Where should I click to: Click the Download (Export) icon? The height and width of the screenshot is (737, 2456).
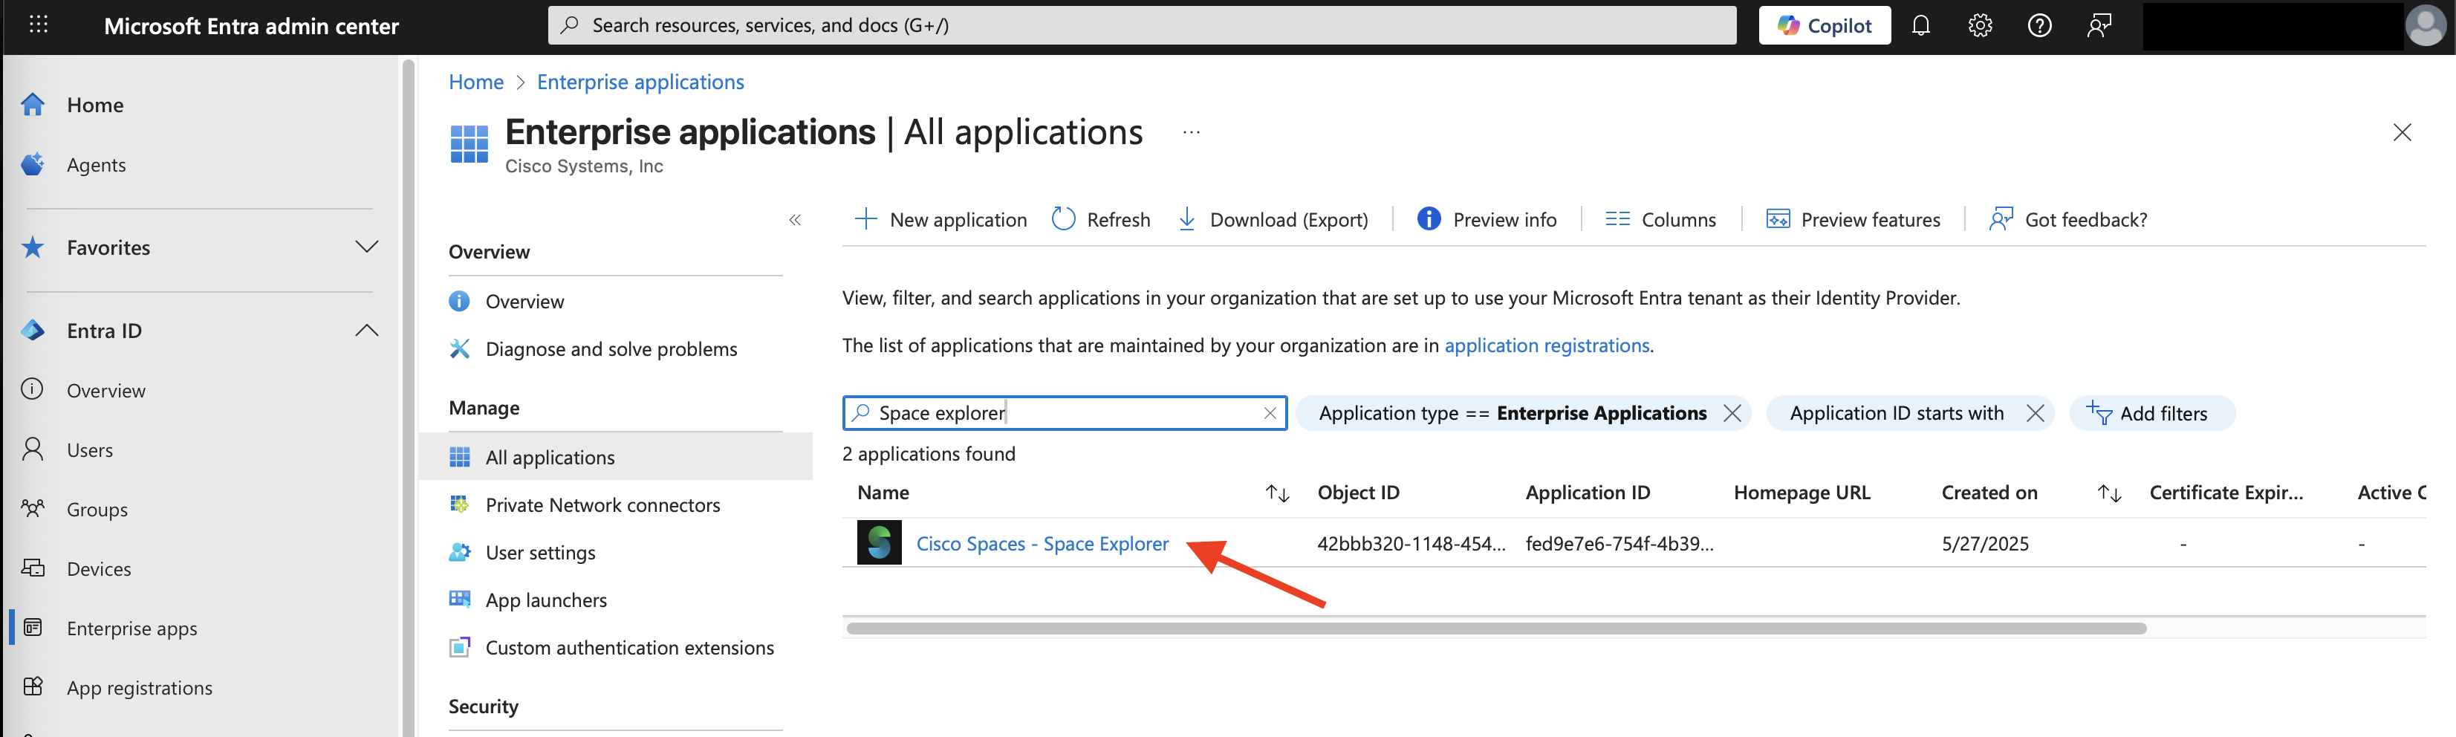tap(1186, 218)
